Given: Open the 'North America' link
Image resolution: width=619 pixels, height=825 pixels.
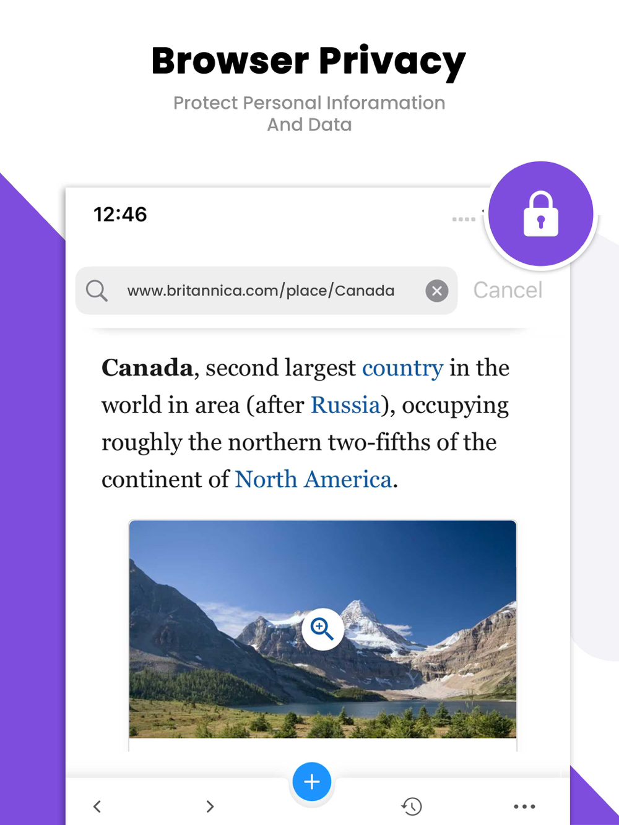Looking at the screenshot, I should click(x=313, y=479).
